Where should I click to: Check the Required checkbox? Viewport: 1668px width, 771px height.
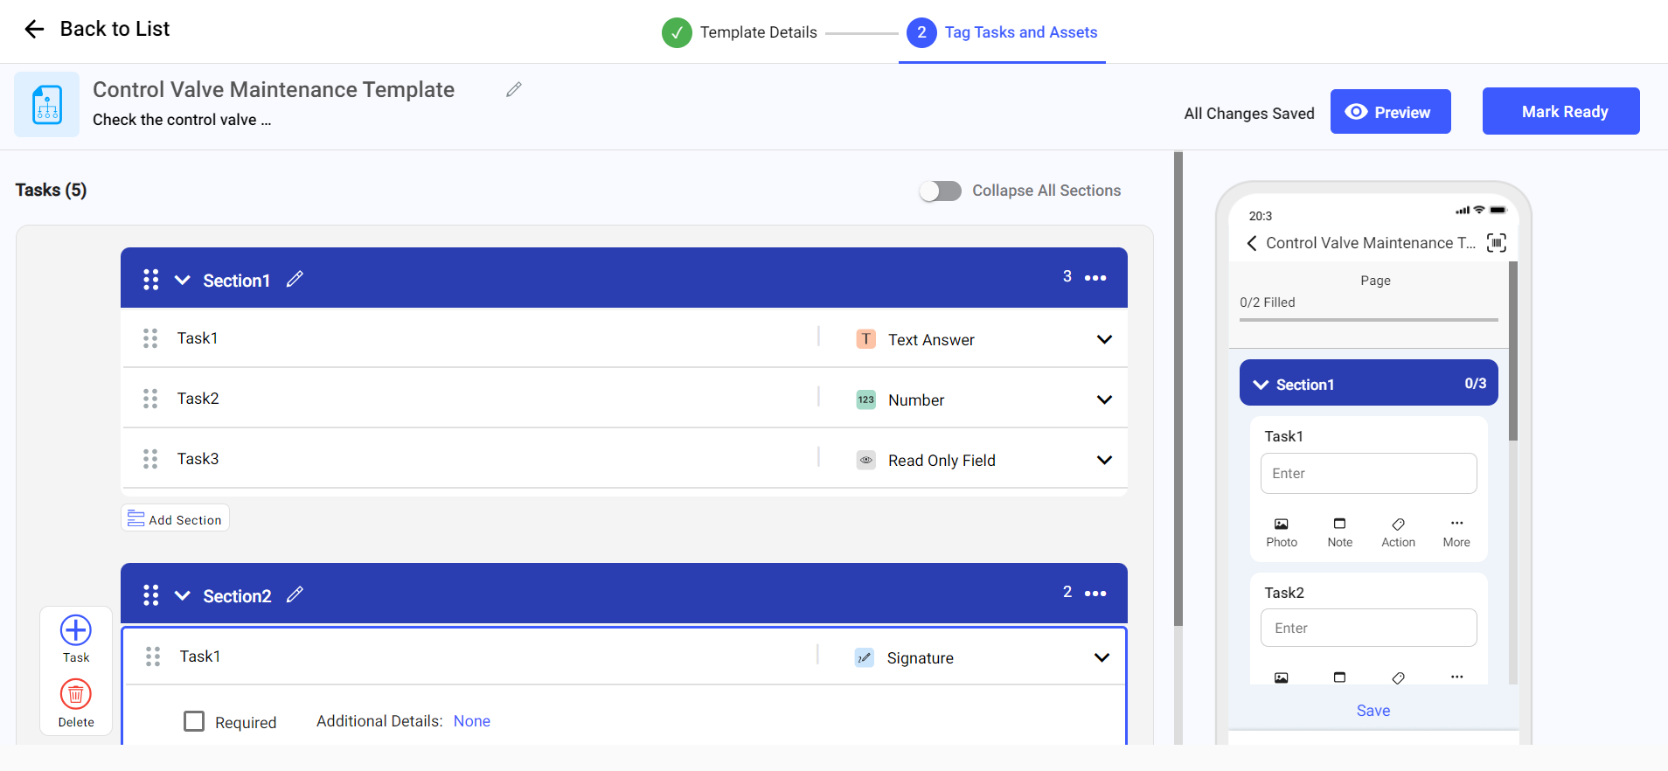coord(194,721)
